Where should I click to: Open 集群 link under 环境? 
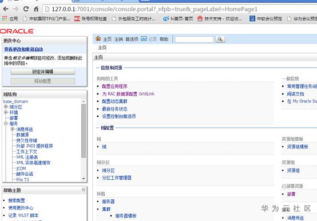tap(106, 209)
